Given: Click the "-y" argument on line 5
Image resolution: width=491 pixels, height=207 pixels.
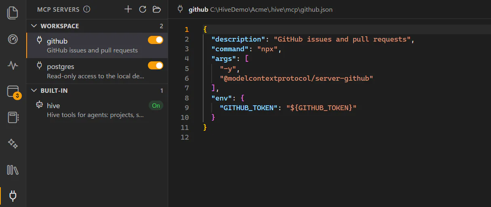Looking at the screenshot, I should [x=228, y=69].
